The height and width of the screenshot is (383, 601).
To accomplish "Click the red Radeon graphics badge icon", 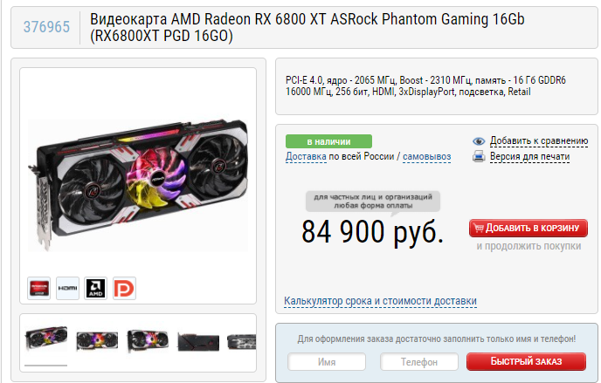I will 38,288.
